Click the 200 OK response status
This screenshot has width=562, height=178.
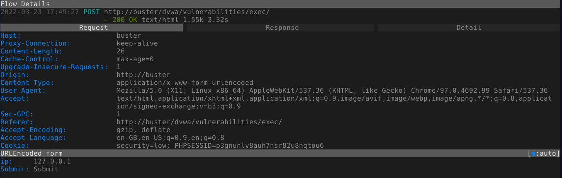[x=126, y=20]
